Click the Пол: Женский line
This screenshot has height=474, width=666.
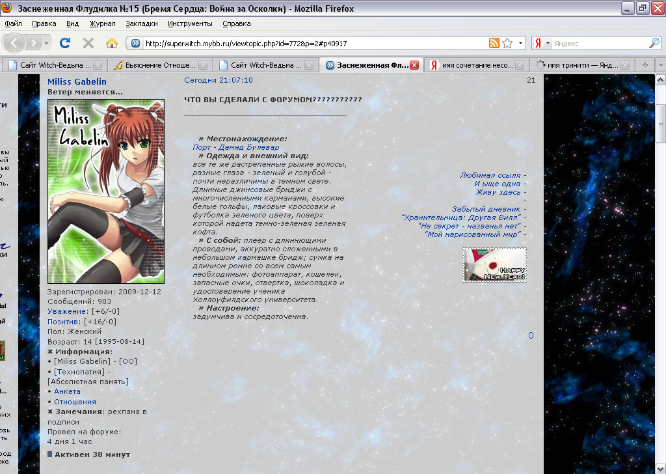[x=74, y=331]
